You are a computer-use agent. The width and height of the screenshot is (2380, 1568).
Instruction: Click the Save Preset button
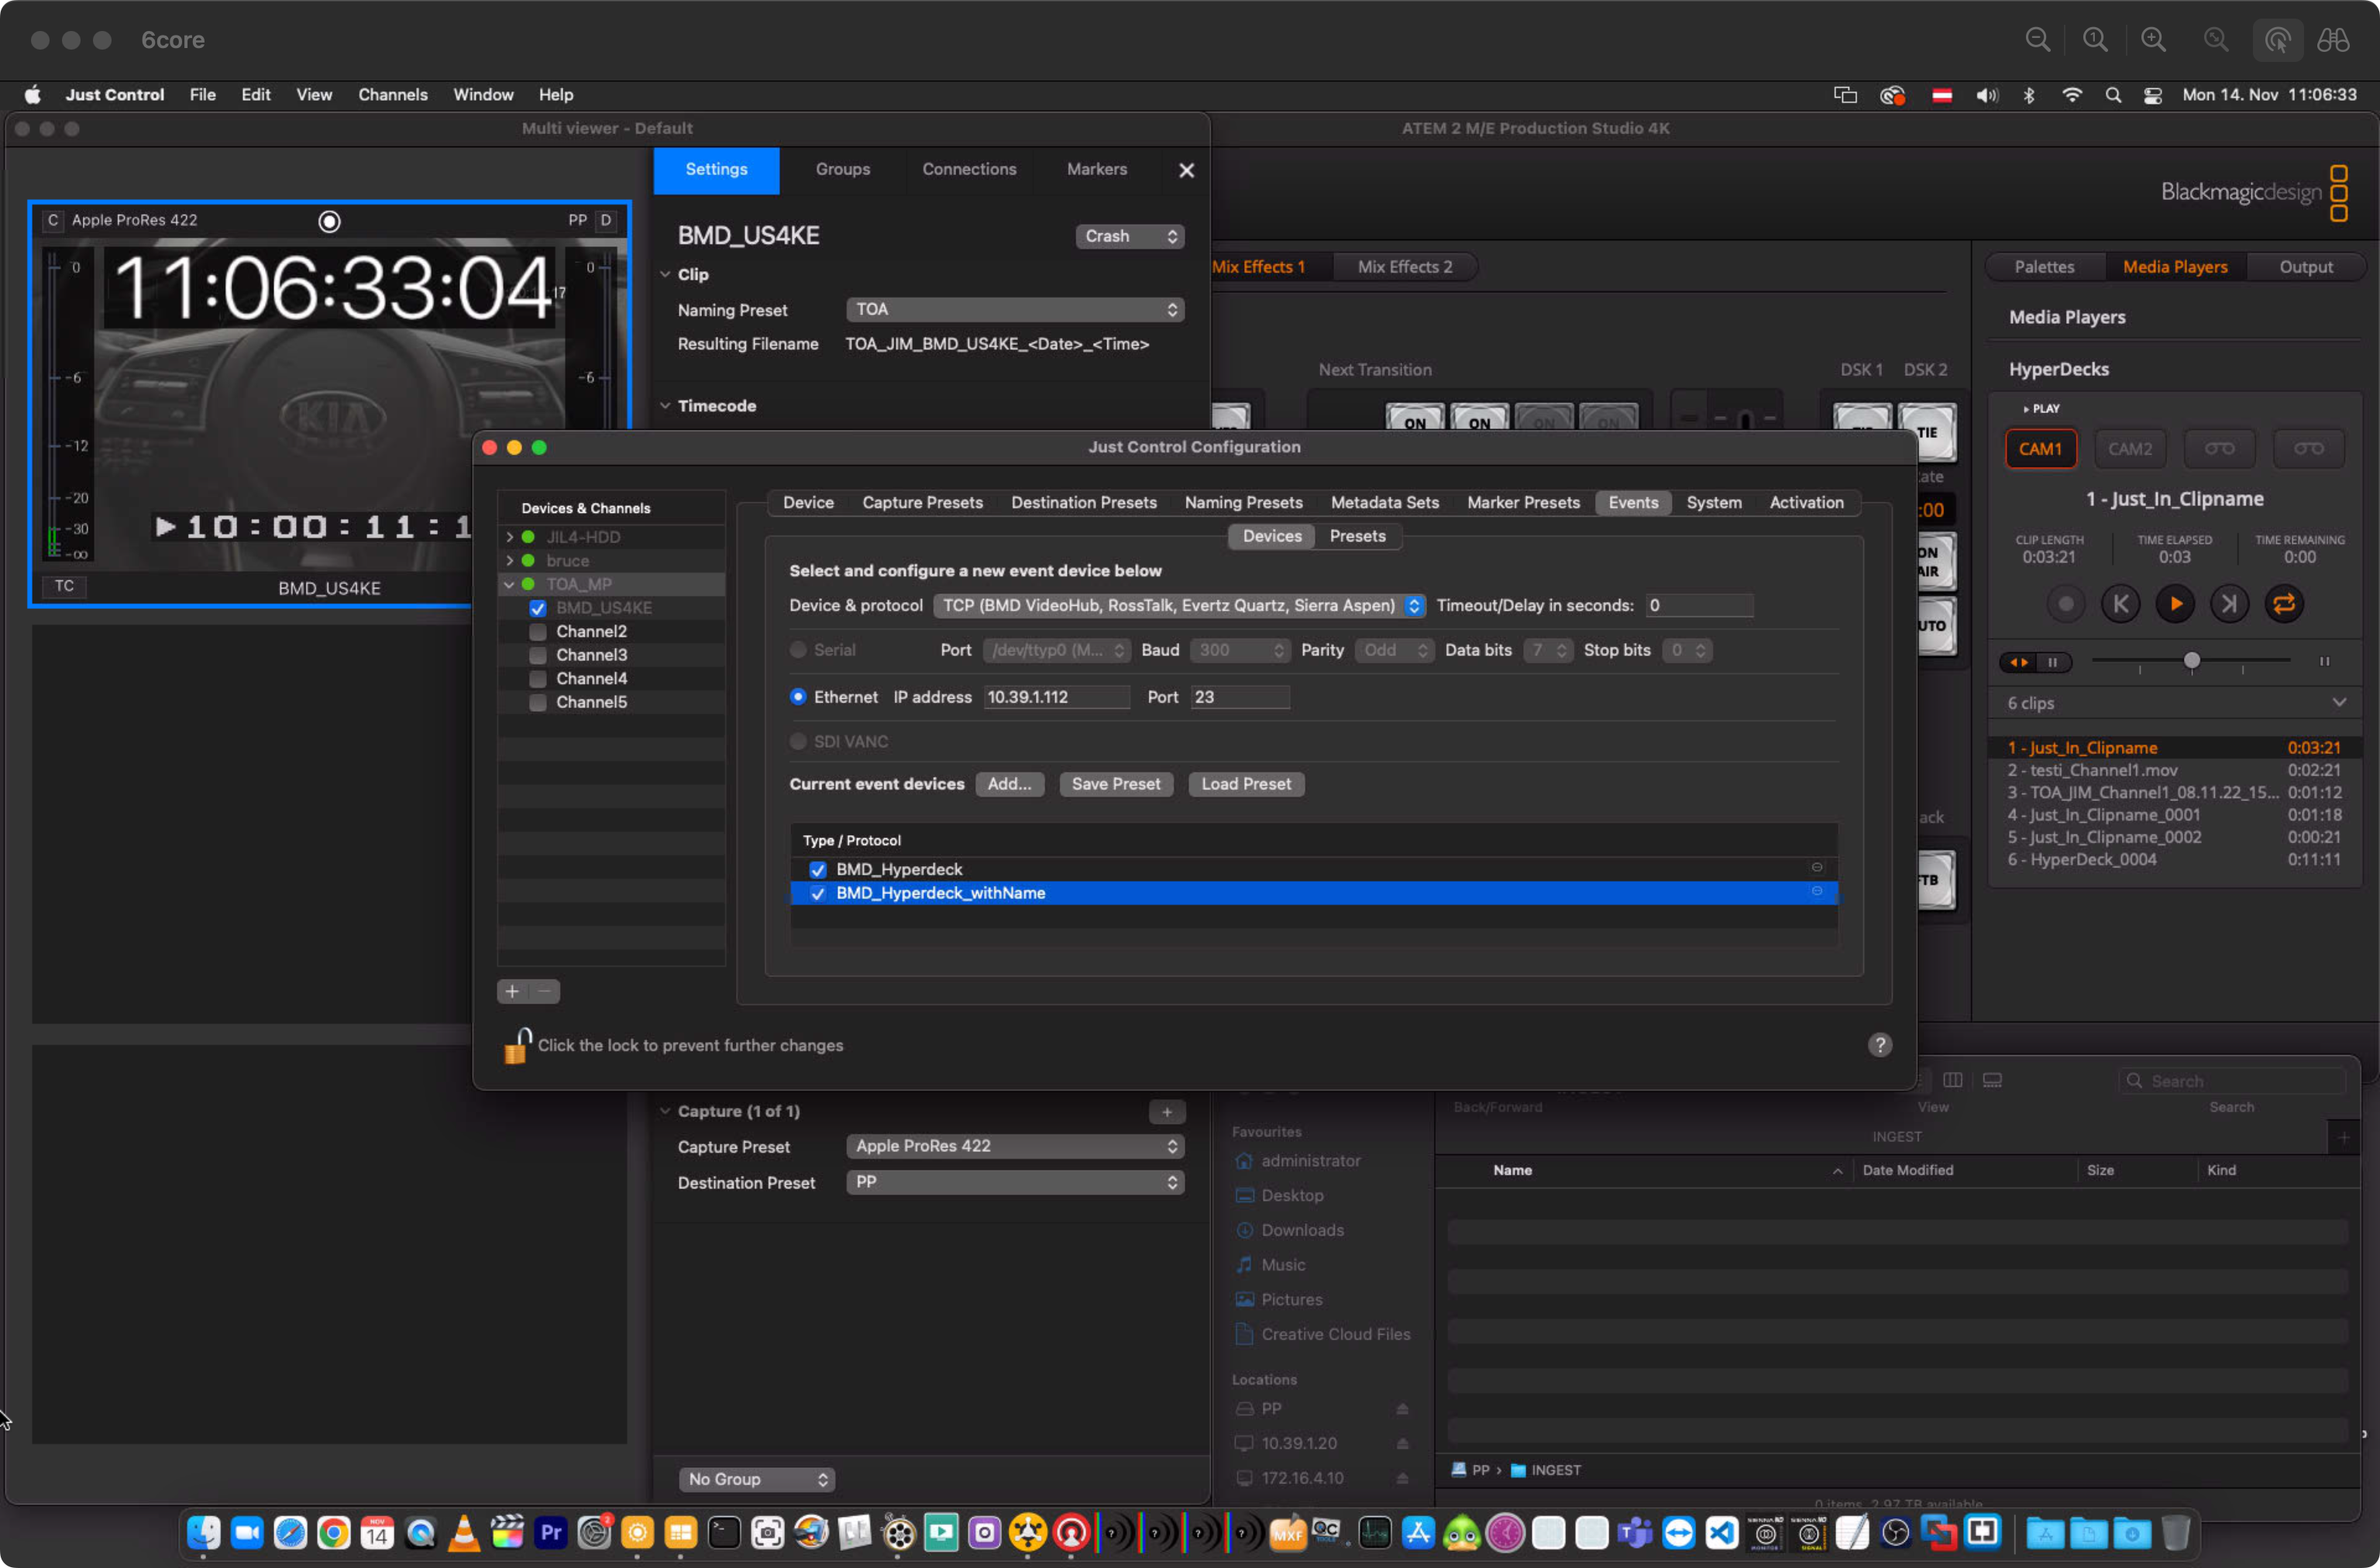[1116, 785]
